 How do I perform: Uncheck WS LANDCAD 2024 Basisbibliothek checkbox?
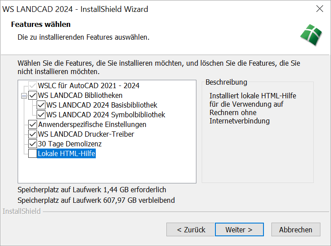41,105
